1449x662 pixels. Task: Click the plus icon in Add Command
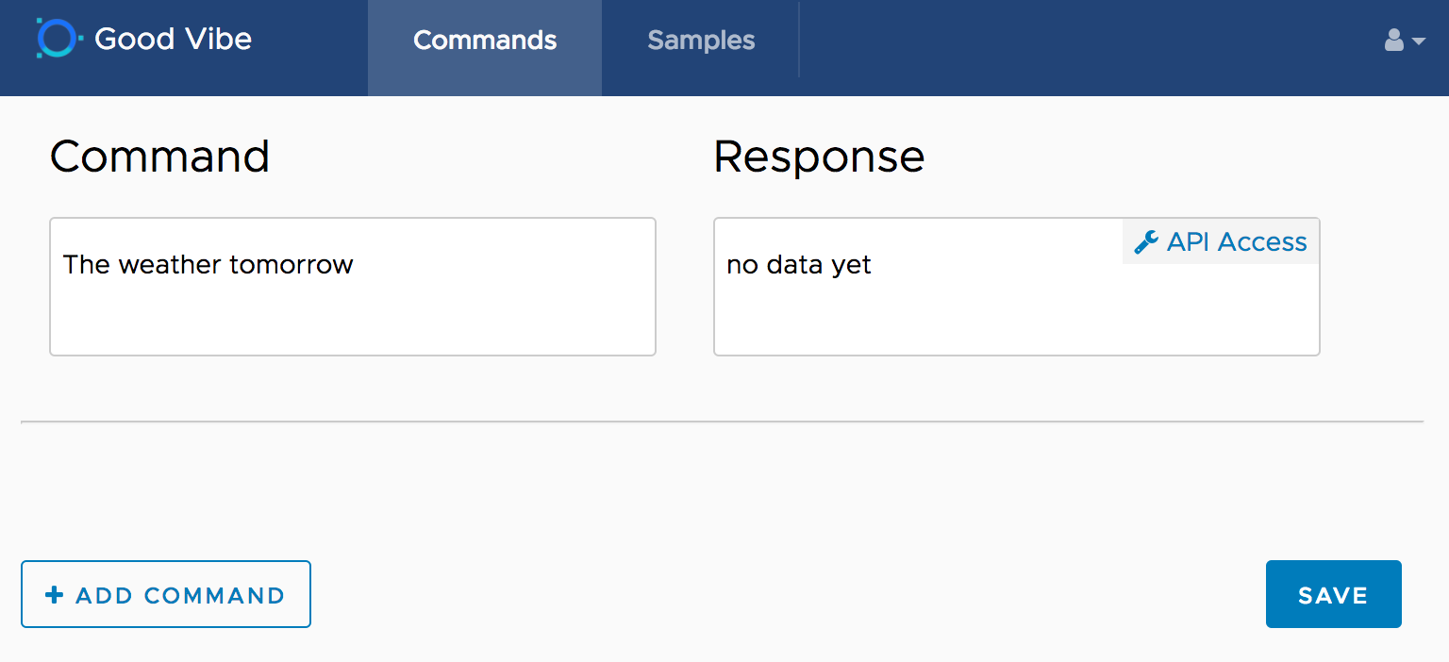click(x=55, y=595)
